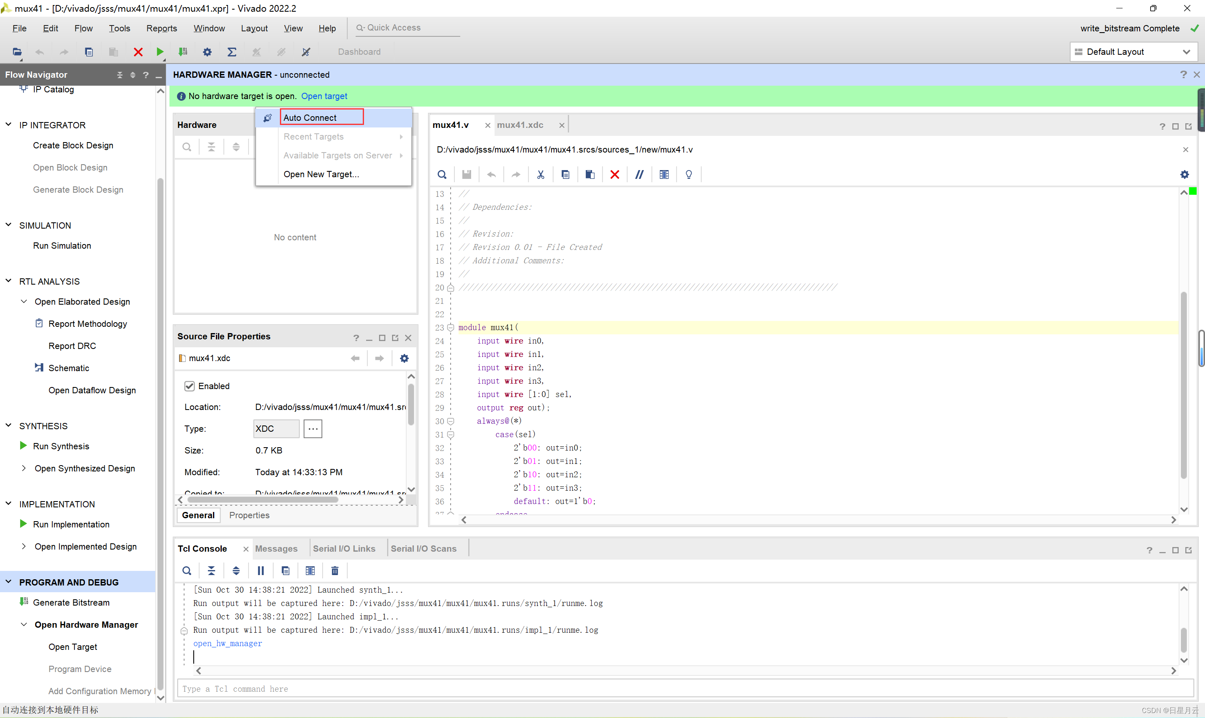The image size is (1205, 718).
Task: Uncheck the Enabled checkbox
Action: (x=190, y=386)
